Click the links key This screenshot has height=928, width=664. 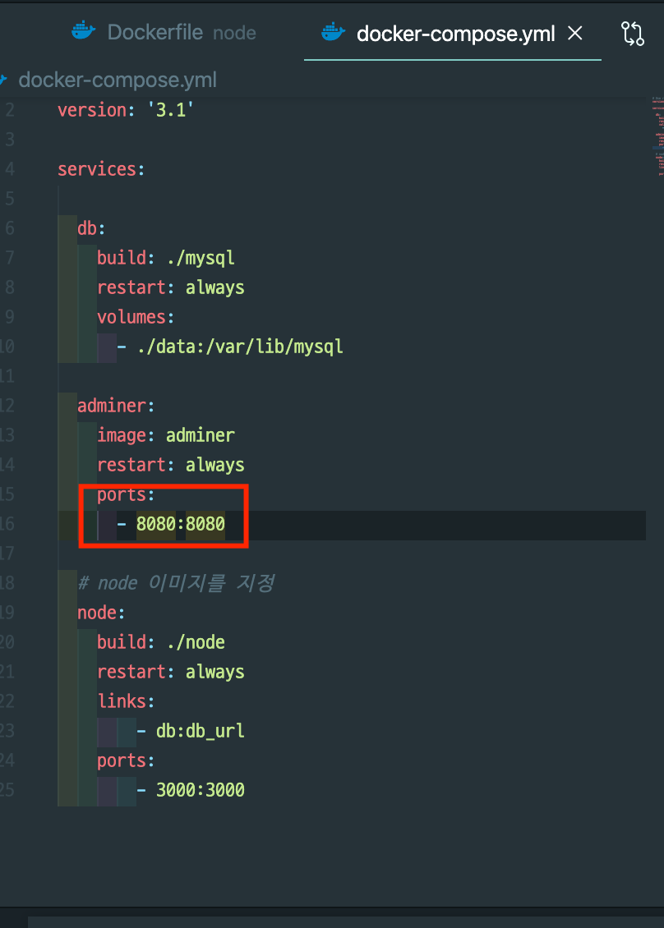coord(122,701)
